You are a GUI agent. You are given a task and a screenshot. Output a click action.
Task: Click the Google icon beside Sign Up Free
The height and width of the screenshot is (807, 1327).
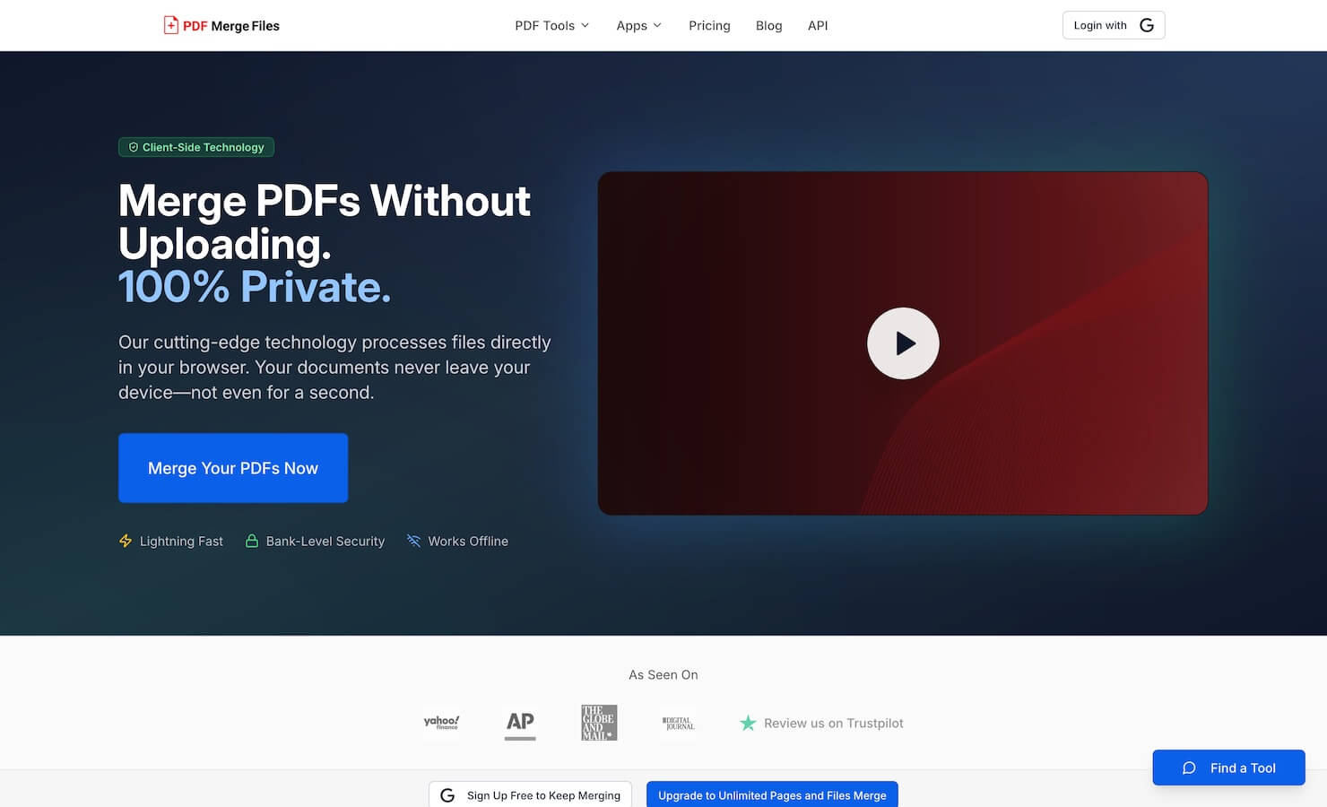coord(447,794)
